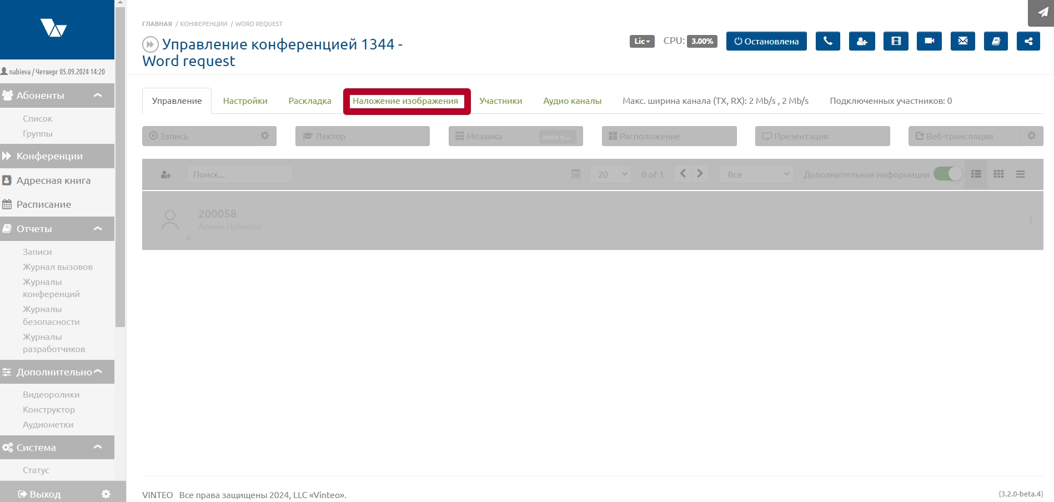Screen dimensions: 1054x502
Task: Open the Lic dropdown
Action: pos(642,41)
